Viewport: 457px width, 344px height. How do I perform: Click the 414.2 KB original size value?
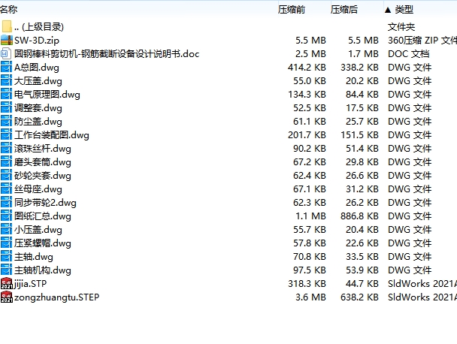click(307, 68)
